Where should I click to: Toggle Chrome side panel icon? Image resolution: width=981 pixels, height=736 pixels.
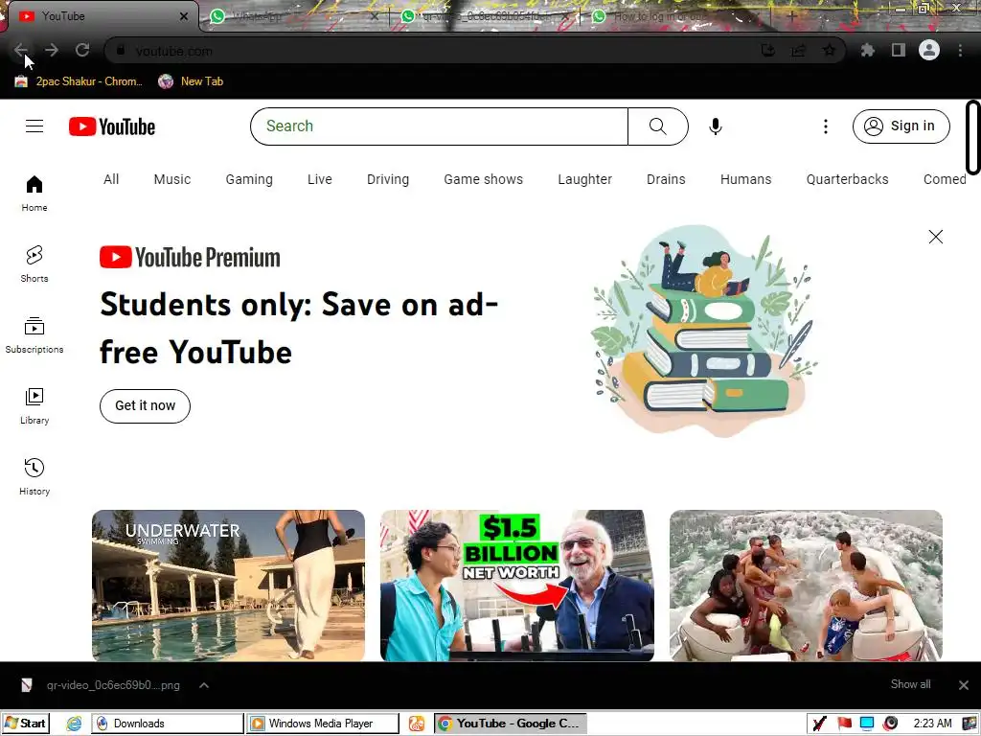click(899, 50)
